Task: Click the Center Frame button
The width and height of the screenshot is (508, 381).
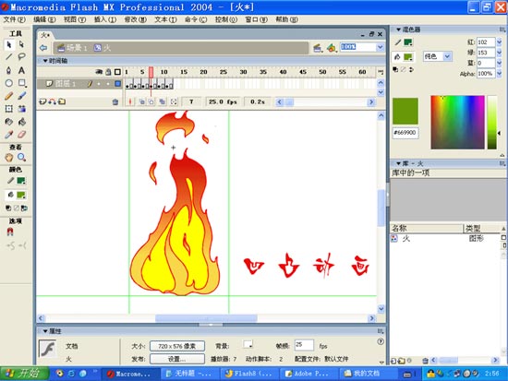Action: 130,102
